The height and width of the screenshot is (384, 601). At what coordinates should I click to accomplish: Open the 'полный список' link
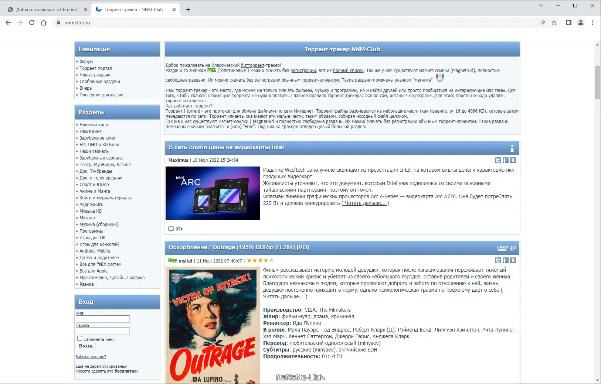point(348,70)
